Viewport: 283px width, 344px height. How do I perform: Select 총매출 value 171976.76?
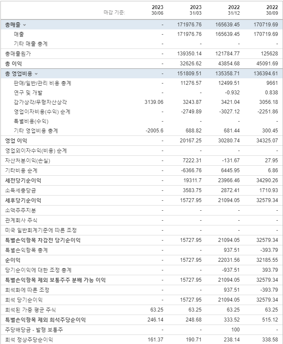(x=189, y=25)
